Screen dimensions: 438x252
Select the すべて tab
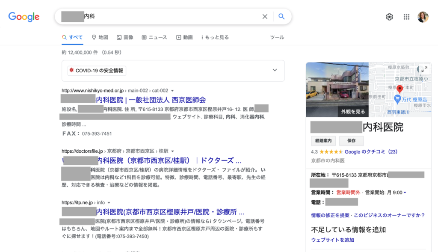click(72, 38)
